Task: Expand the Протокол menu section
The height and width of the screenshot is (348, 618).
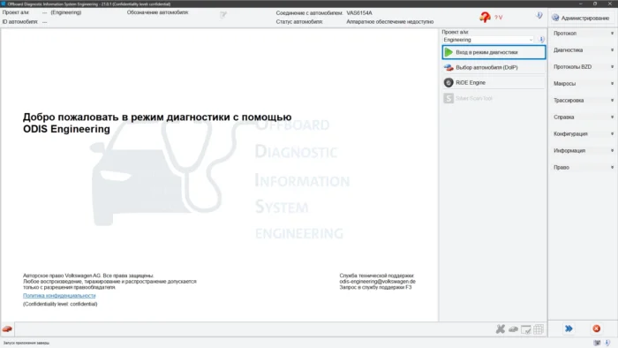Action: point(583,34)
